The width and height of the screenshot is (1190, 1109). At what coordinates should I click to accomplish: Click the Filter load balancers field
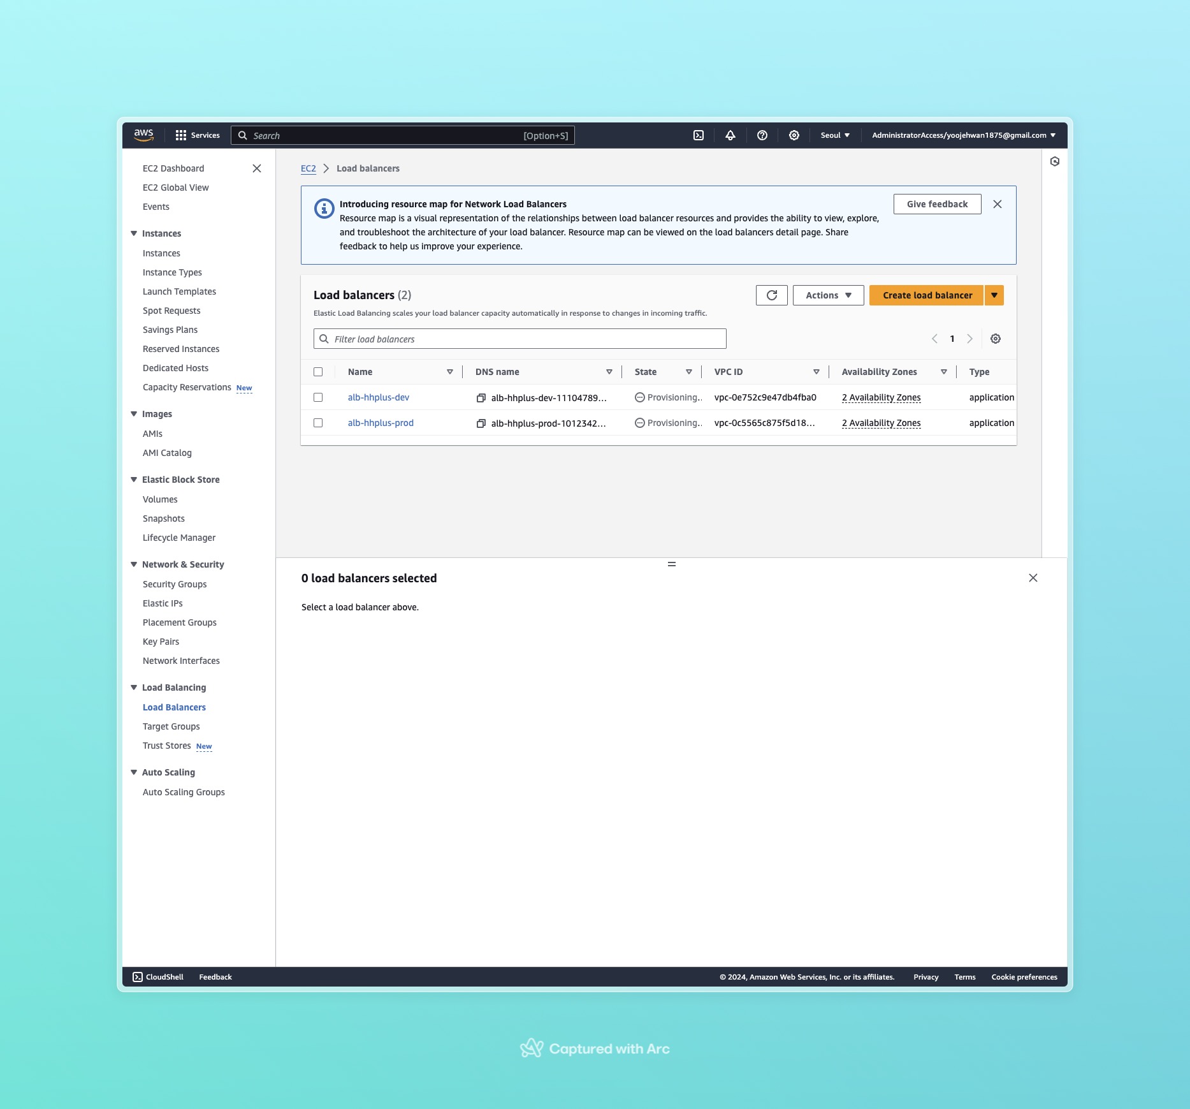(520, 339)
